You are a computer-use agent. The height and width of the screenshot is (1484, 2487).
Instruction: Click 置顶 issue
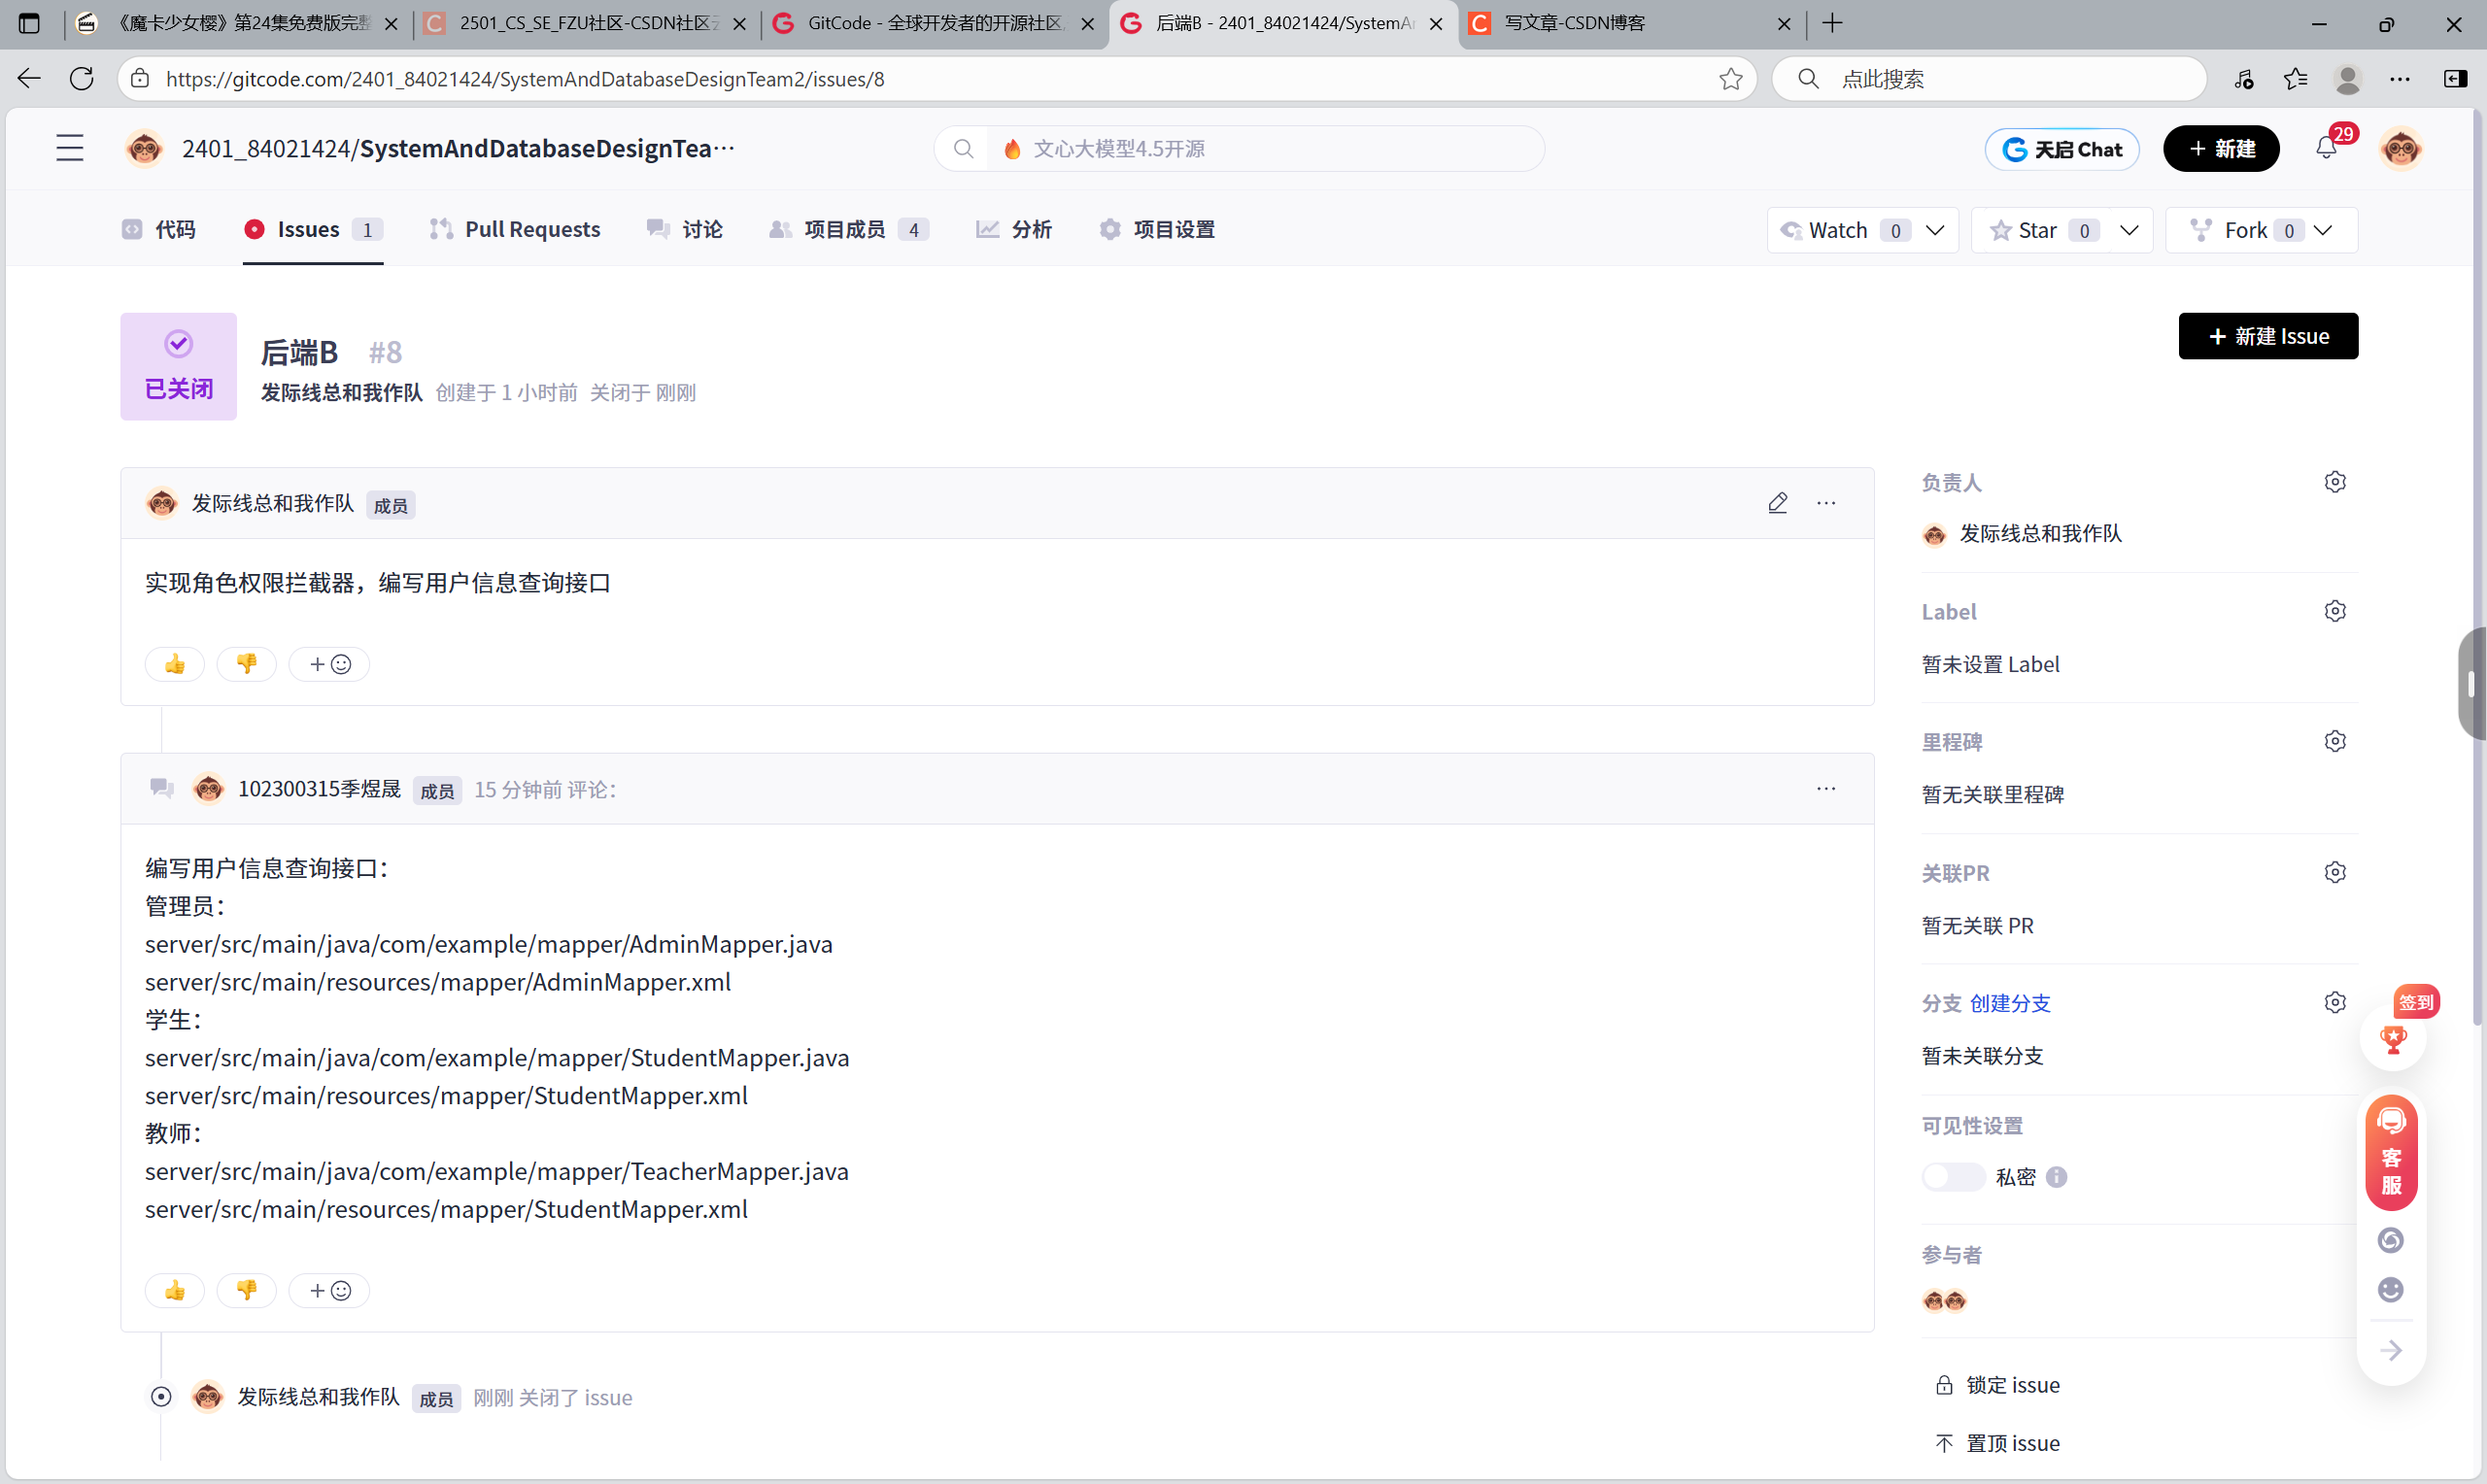[1998, 1443]
